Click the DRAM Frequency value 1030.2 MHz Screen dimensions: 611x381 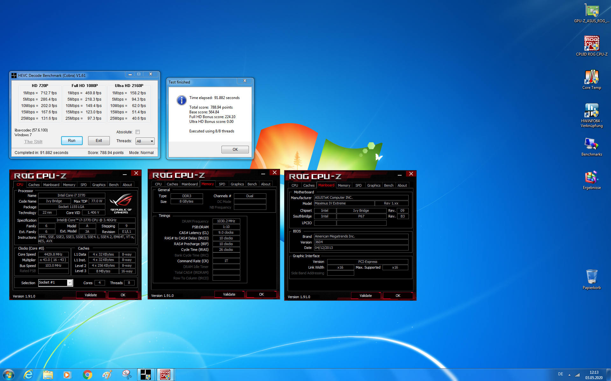(226, 221)
